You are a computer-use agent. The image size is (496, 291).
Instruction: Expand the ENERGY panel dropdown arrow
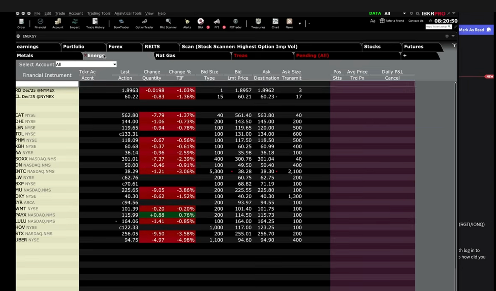[453, 36]
